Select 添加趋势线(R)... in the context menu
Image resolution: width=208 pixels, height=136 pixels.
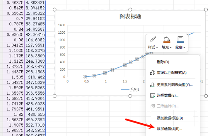point(170,129)
